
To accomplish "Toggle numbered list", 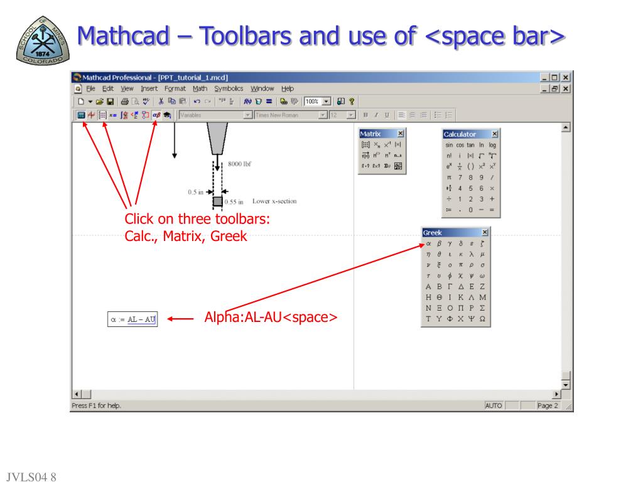I will [x=448, y=115].
